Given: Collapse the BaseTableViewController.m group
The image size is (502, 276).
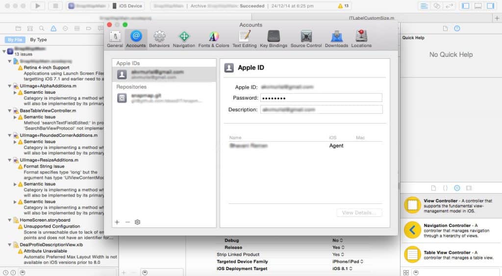Looking at the screenshot, I should 10,111.
